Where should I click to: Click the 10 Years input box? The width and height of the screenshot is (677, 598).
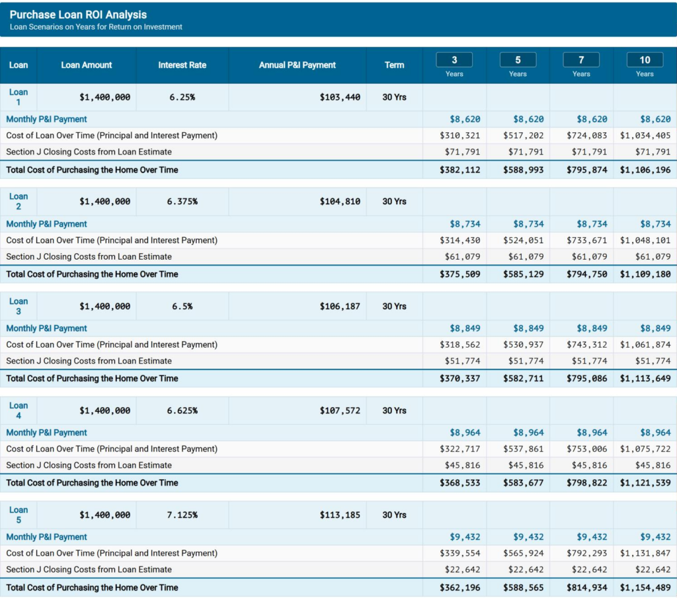pyautogui.click(x=645, y=59)
